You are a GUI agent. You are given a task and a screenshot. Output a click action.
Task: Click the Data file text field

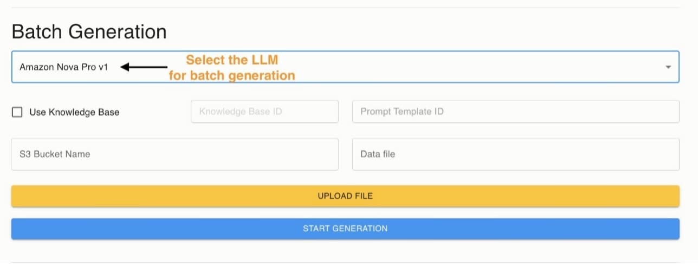tap(515, 154)
